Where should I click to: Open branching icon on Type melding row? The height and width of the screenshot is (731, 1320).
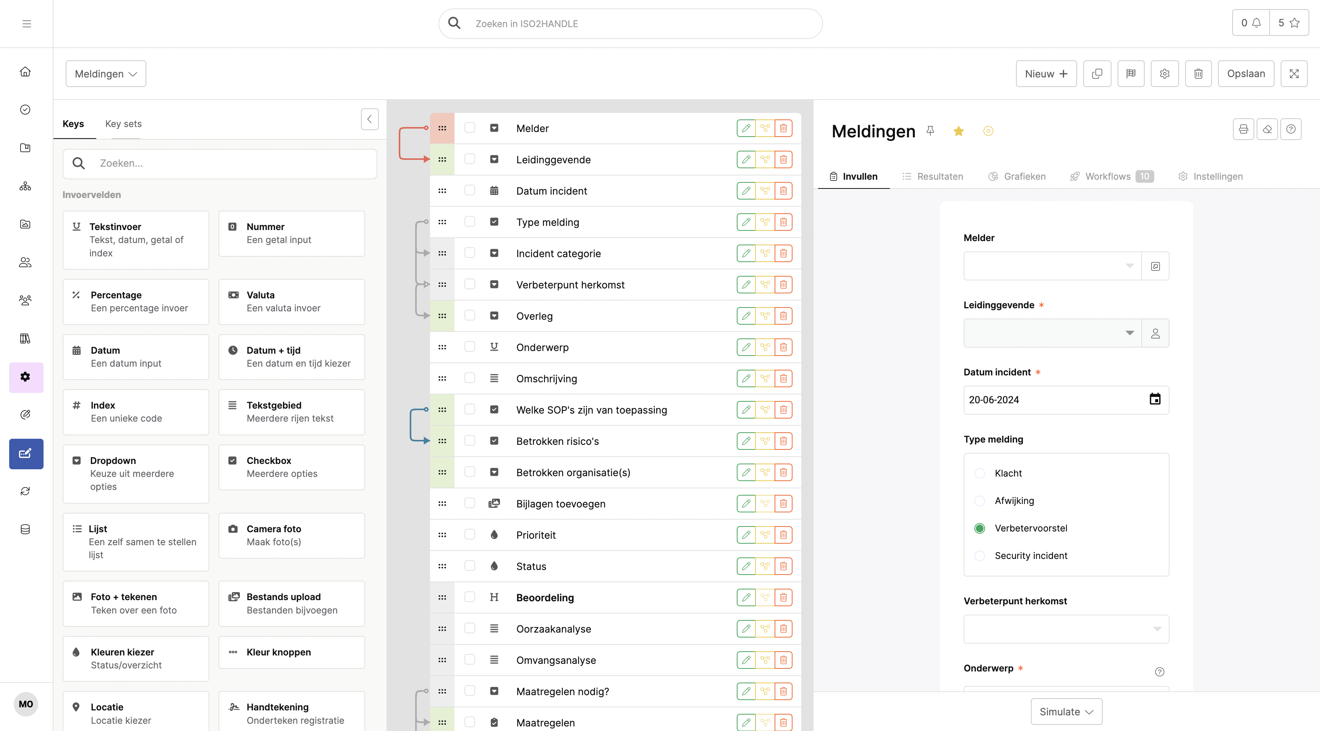pos(765,222)
